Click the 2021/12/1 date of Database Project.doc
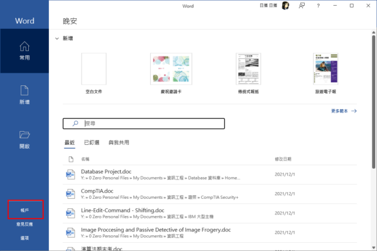 pos(285,174)
